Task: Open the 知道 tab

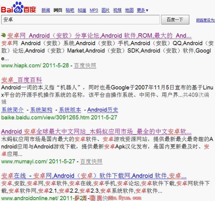Action: pos(82,10)
